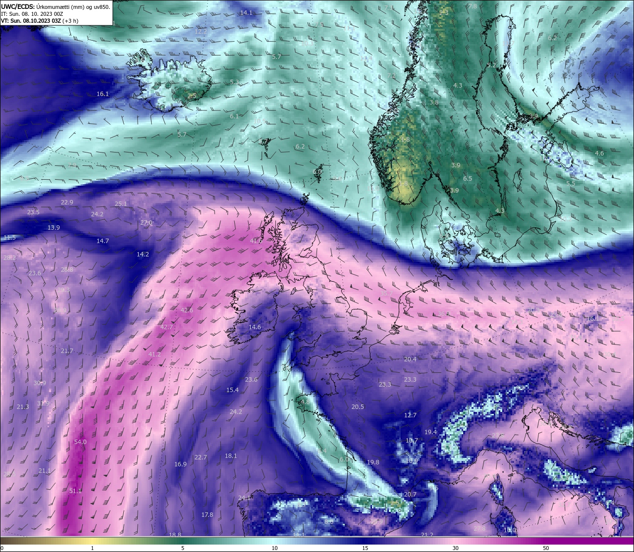The height and width of the screenshot is (552, 634).
Task: Click the 54.0 maximum value label
Action: 80,442
